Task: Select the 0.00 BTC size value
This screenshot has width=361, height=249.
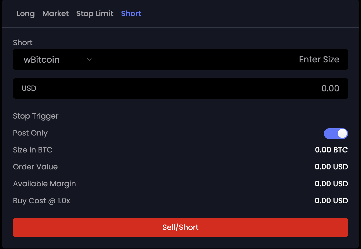Action: click(331, 150)
